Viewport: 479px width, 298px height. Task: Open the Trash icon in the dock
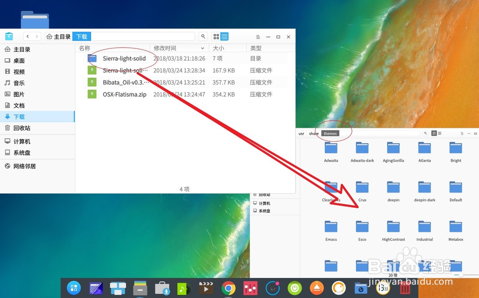click(x=405, y=288)
